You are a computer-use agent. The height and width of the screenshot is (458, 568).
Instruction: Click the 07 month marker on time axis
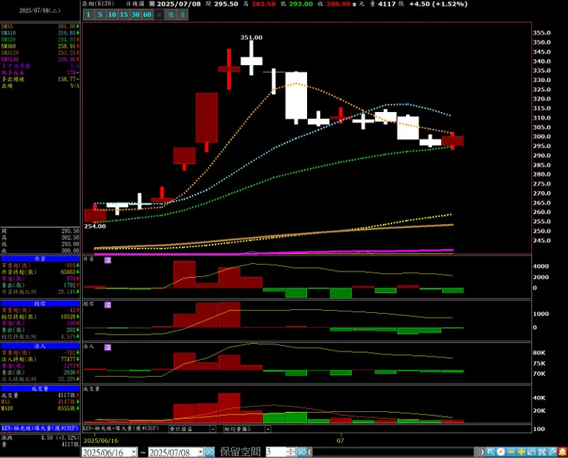pos(340,440)
